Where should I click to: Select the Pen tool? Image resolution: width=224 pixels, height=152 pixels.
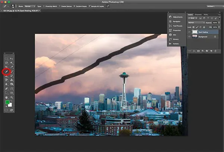[x=6, y=89]
